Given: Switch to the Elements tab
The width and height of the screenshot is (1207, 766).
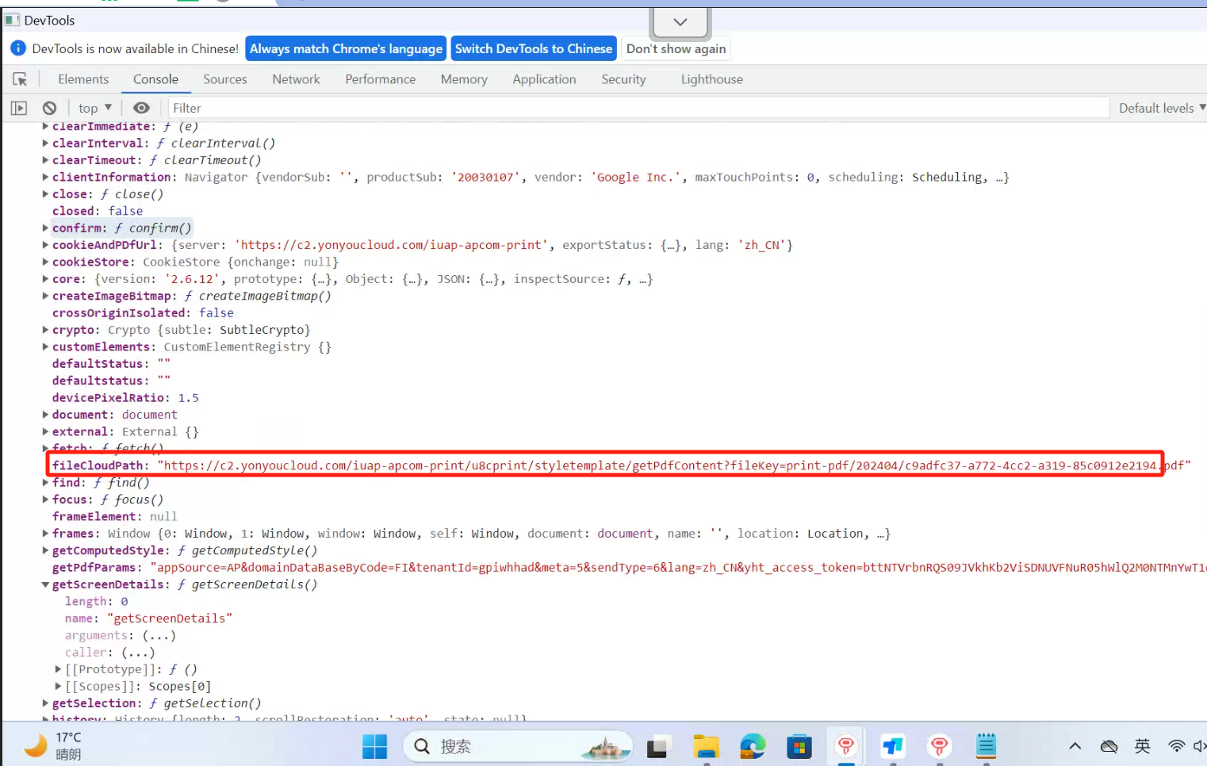Looking at the screenshot, I should (83, 79).
